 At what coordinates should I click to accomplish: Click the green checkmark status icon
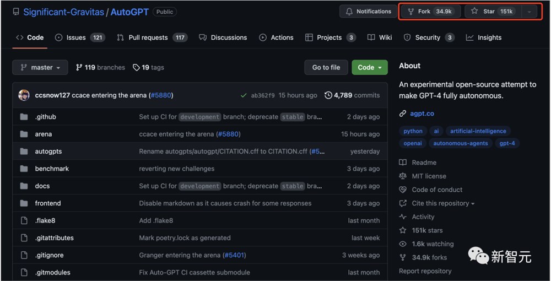244,95
